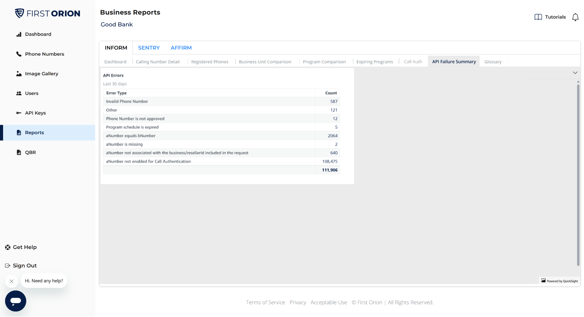Open the Program Comparison report
The height and width of the screenshot is (317, 584).
coord(324,62)
